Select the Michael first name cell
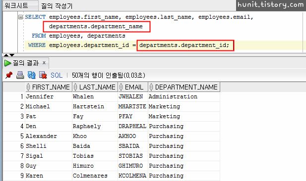Screen dimensions: 306x181 point(49,106)
